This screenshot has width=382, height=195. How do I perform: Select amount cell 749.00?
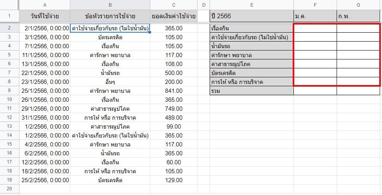tap(174, 109)
